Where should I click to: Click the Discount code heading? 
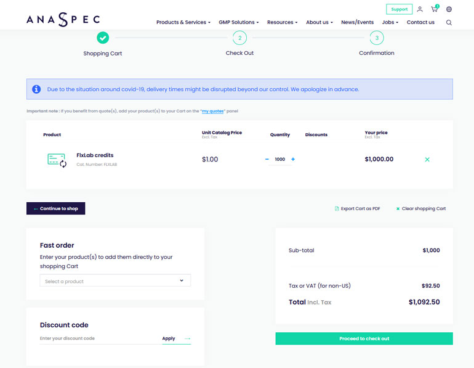point(64,325)
